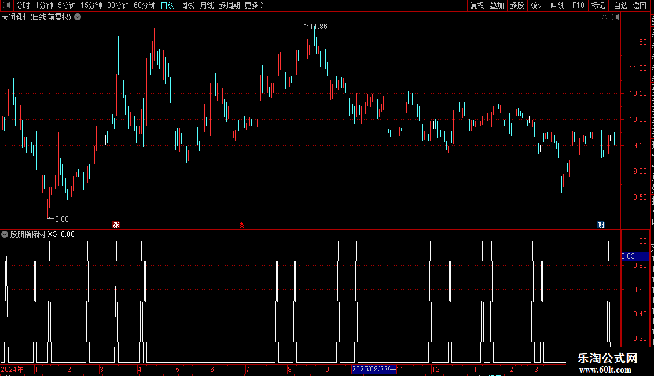Click the panel layout icon at top-left
Screen dimensions: 654x376
[x=6, y=5]
